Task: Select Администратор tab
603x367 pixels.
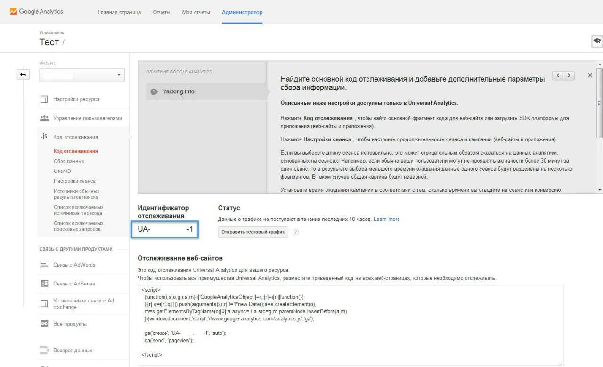Action: tap(242, 12)
